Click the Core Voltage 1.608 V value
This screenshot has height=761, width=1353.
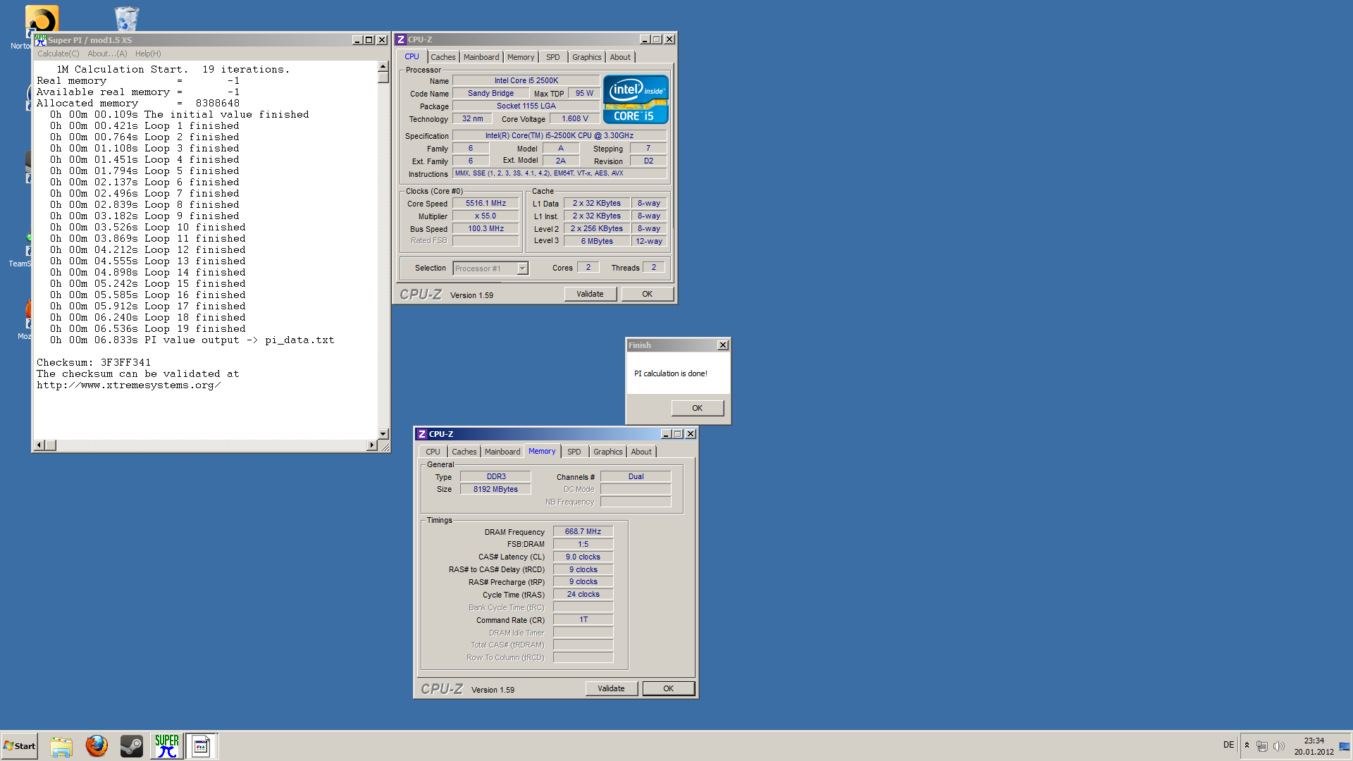pos(574,118)
